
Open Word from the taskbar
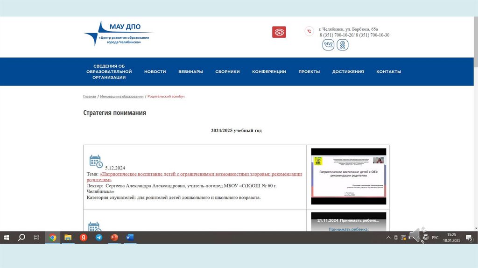coord(129,238)
